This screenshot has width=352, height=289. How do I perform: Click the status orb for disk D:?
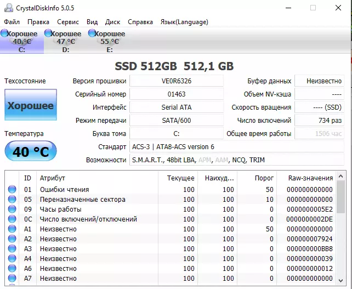pos(48,33)
